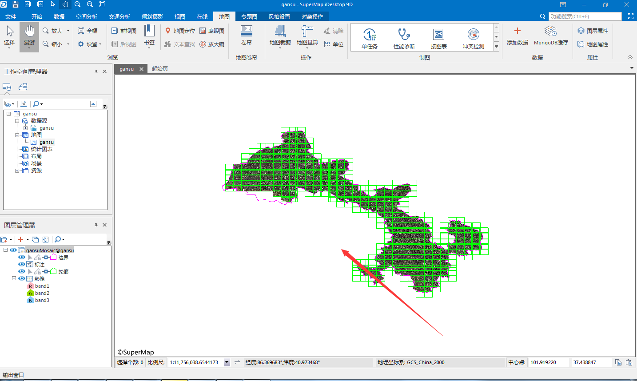Viewport: 637px width, 381px height.
Task: Hide the 边界 boundary layer
Action: tap(21, 257)
